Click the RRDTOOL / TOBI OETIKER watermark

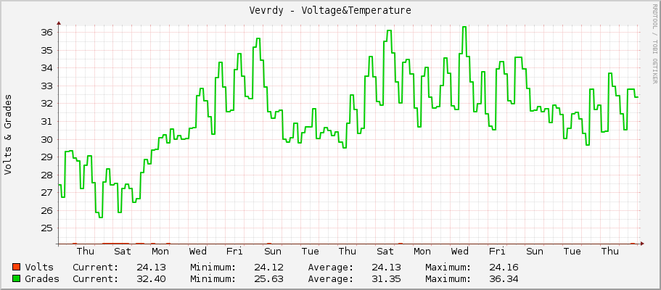point(654,42)
